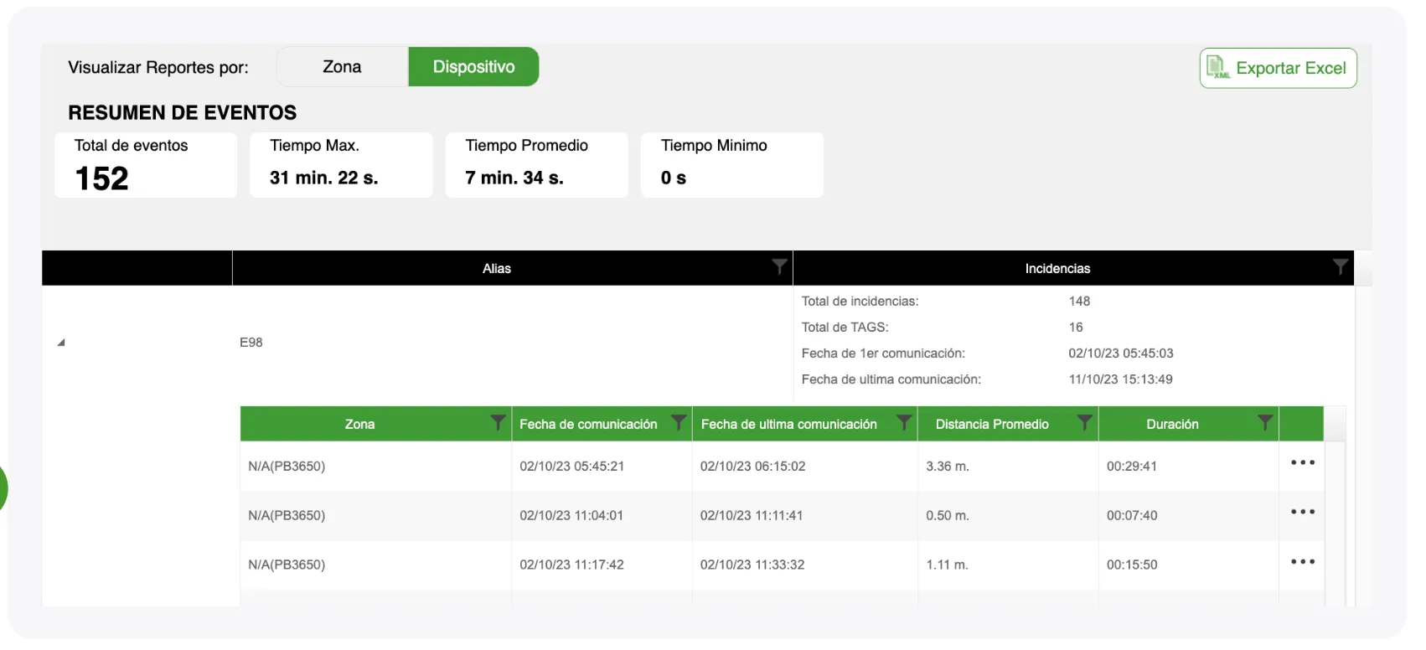The height and width of the screenshot is (650, 1426).
Task: Filter the Duración column
Action: pos(1265,423)
